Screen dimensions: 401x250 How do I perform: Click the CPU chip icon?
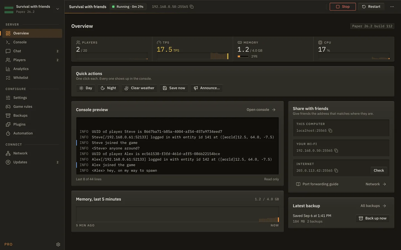[x=320, y=42]
